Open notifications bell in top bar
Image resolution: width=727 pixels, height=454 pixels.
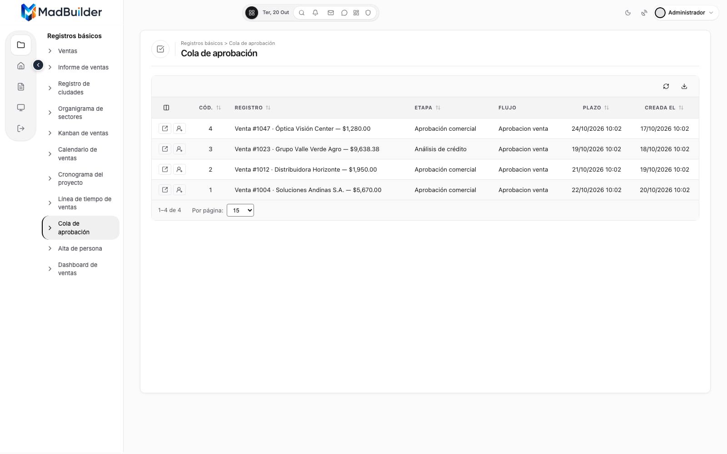point(315,13)
